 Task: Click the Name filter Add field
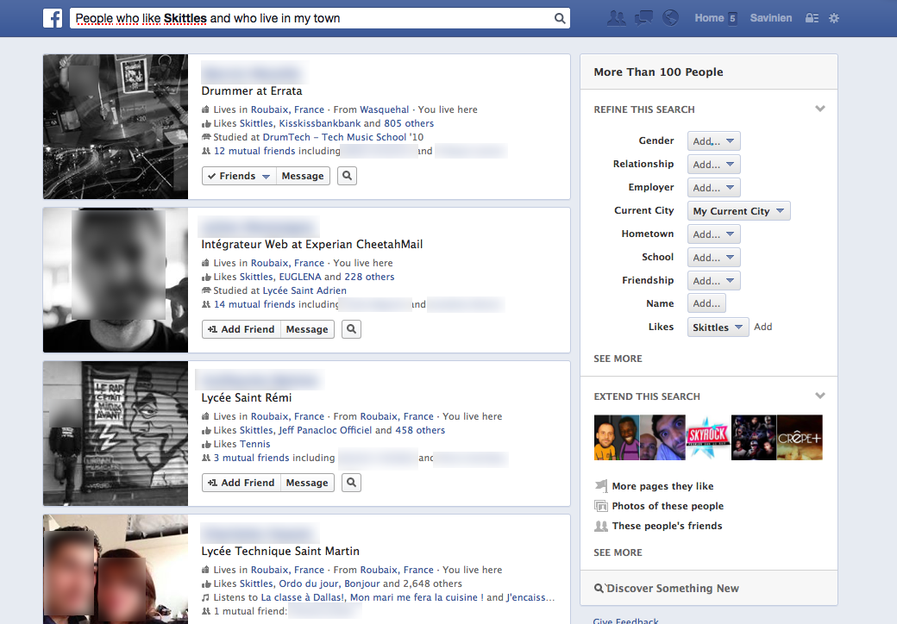pos(706,303)
